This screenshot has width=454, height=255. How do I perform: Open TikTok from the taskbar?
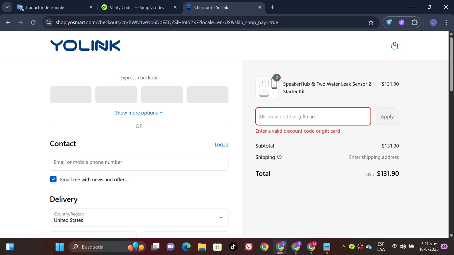point(233,247)
